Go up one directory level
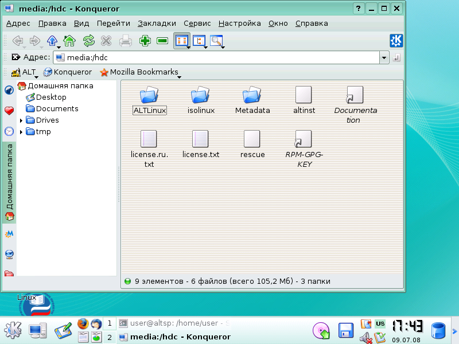 [52, 41]
